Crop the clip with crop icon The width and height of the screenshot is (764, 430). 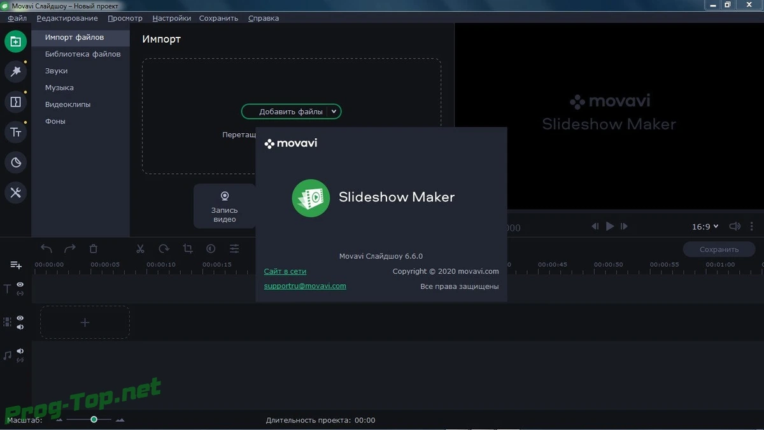pyautogui.click(x=188, y=248)
